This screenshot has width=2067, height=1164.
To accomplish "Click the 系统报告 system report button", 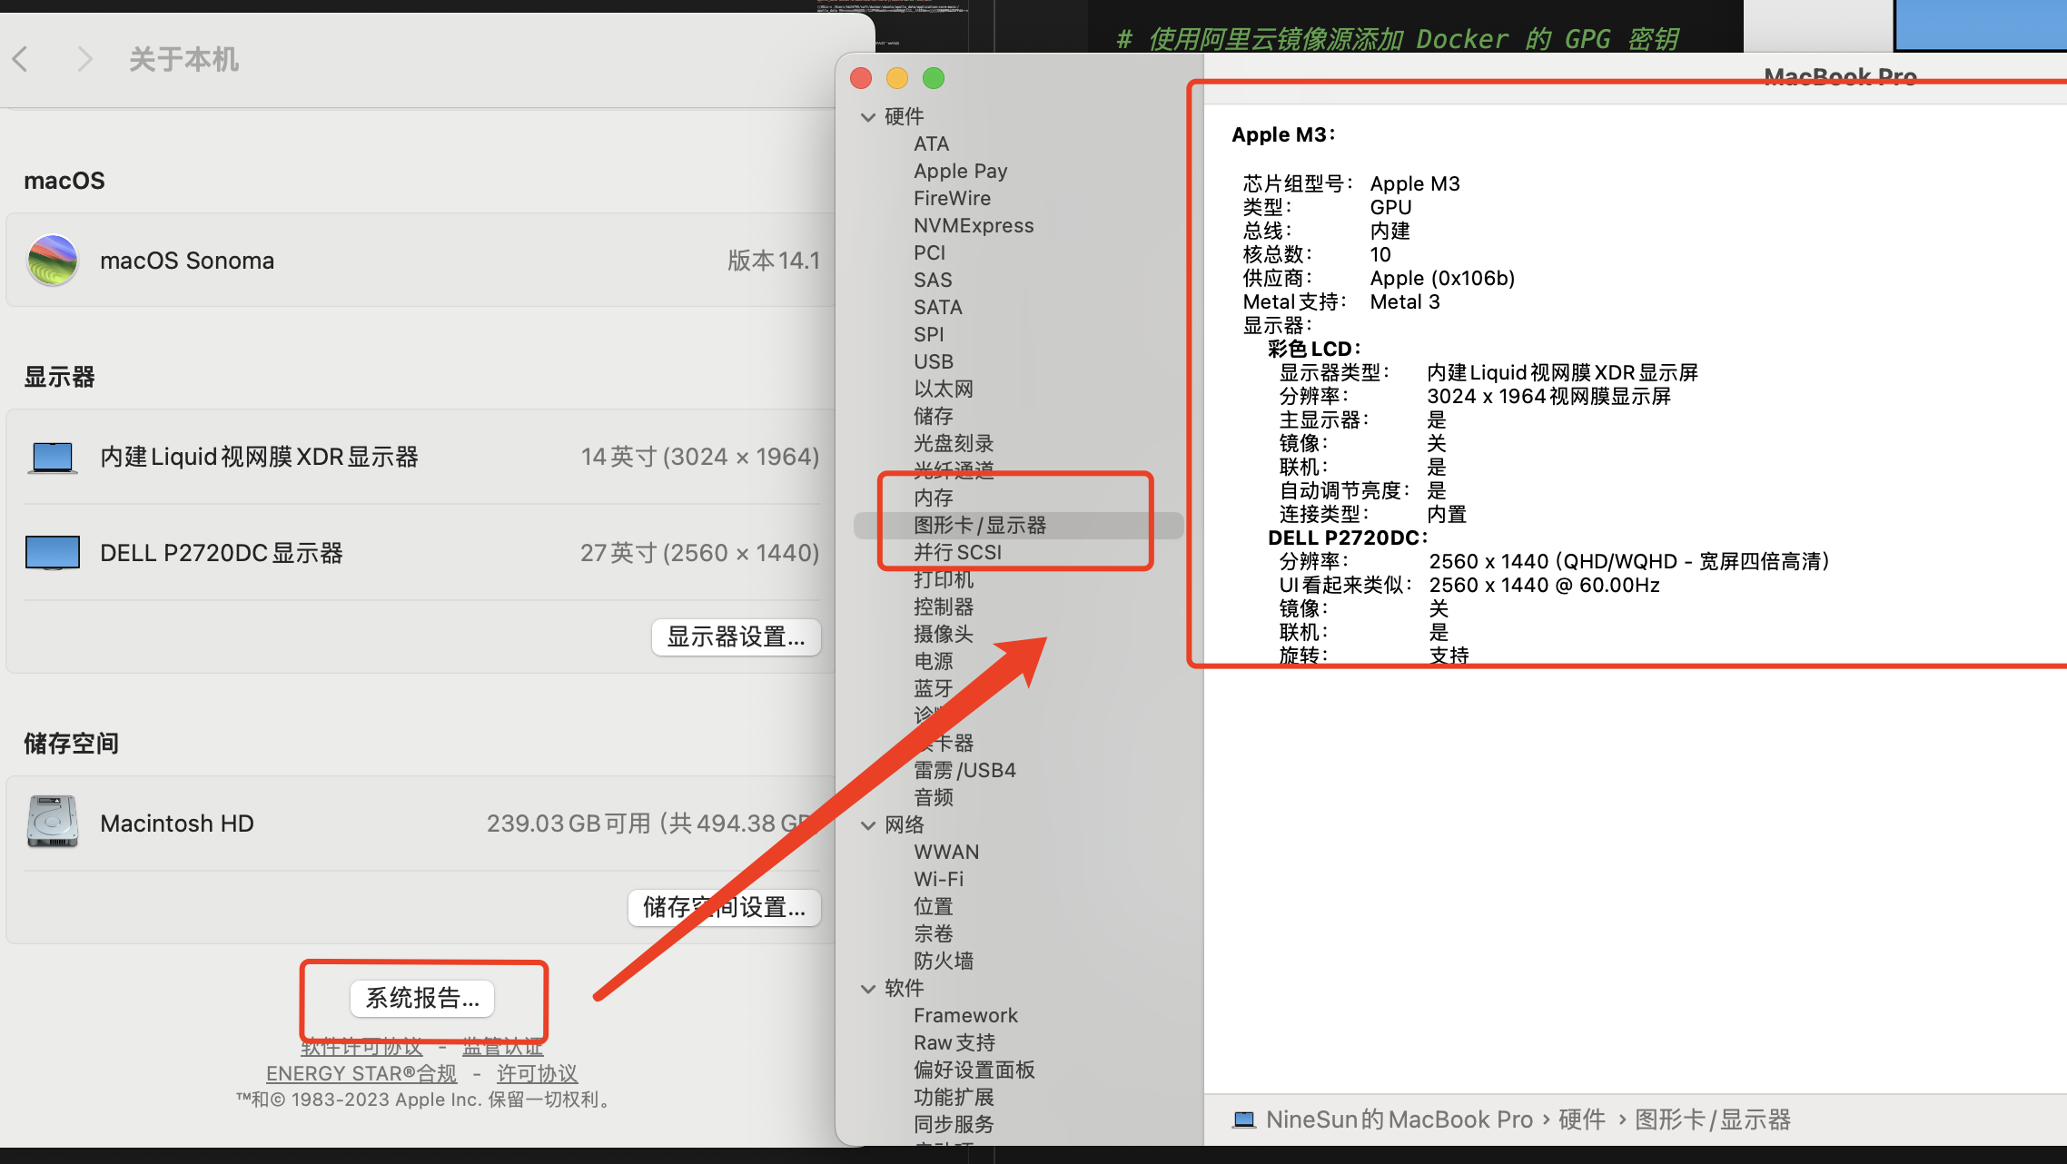I will 422,999.
